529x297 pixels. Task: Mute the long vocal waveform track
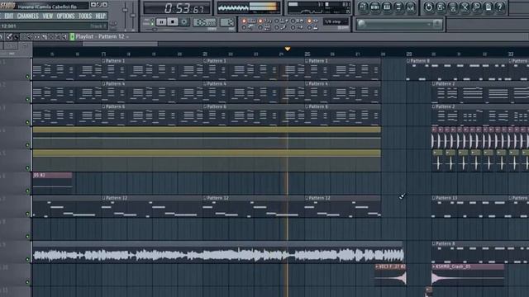coord(27,259)
